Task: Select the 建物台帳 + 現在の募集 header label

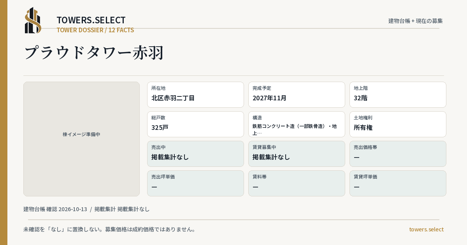Action: (x=416, y=21)
